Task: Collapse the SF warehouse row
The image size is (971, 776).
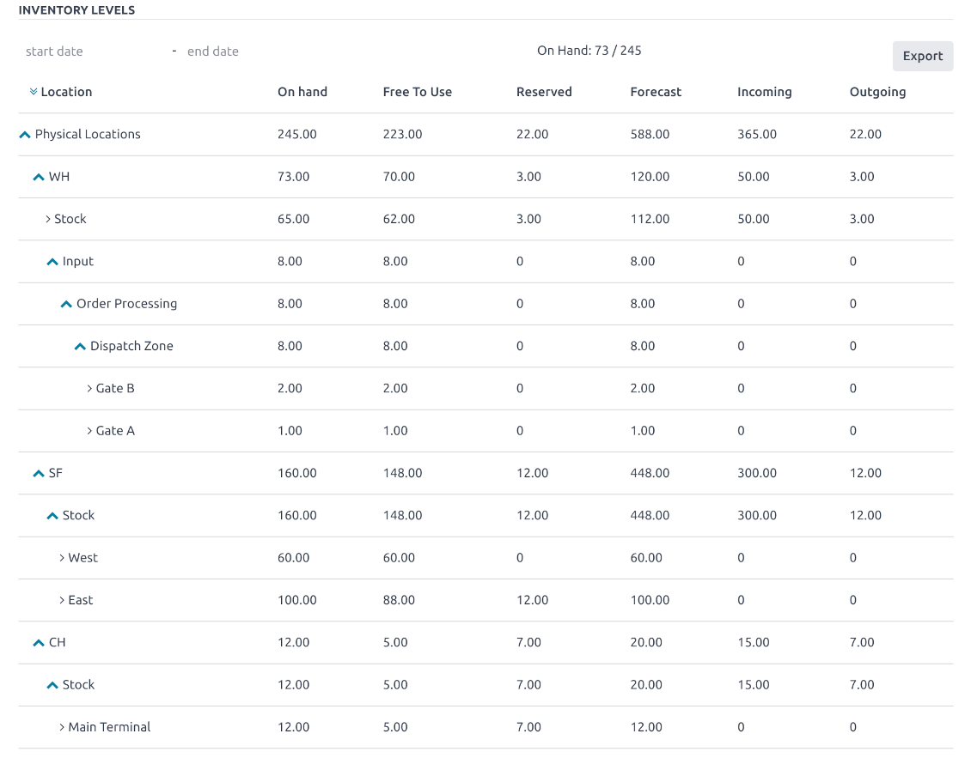Action: 39,473
